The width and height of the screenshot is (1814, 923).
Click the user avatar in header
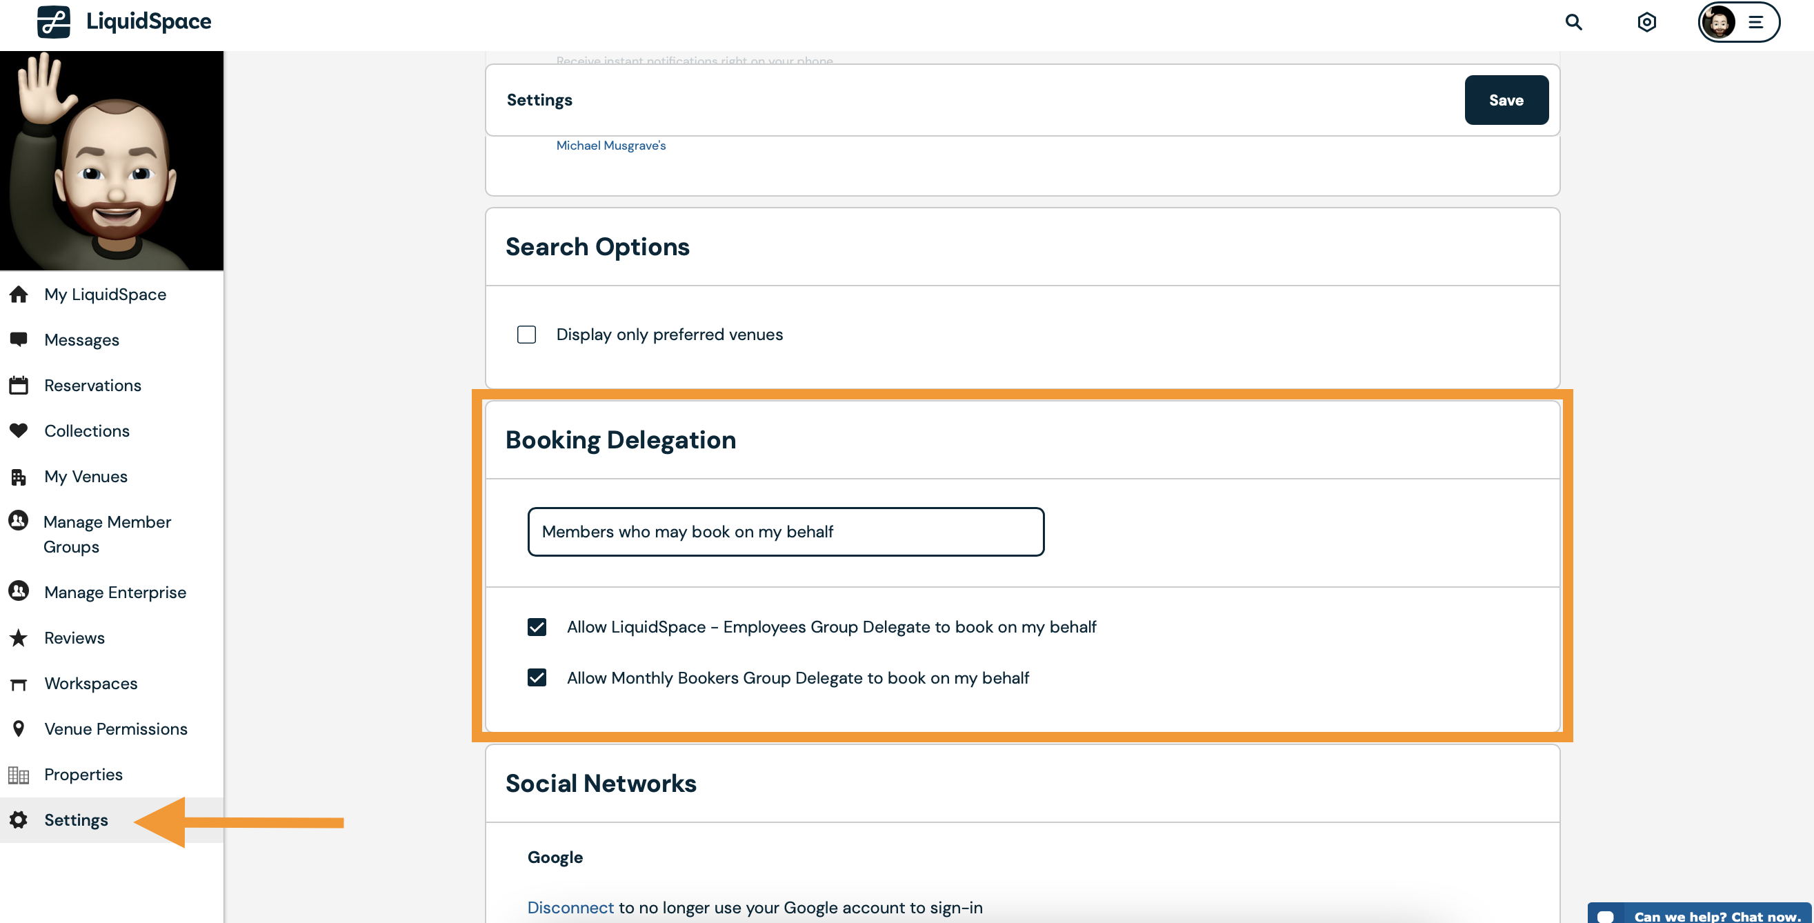(x=1718, y=23)
